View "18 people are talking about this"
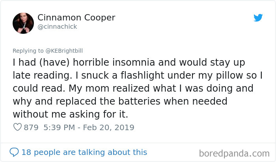Viewport: 276px width, 162px height. [x=84, y=152]
